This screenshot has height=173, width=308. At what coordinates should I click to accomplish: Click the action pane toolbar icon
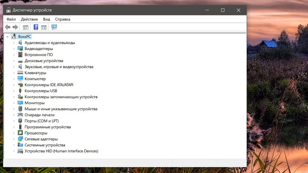click(x=44, y=27)
